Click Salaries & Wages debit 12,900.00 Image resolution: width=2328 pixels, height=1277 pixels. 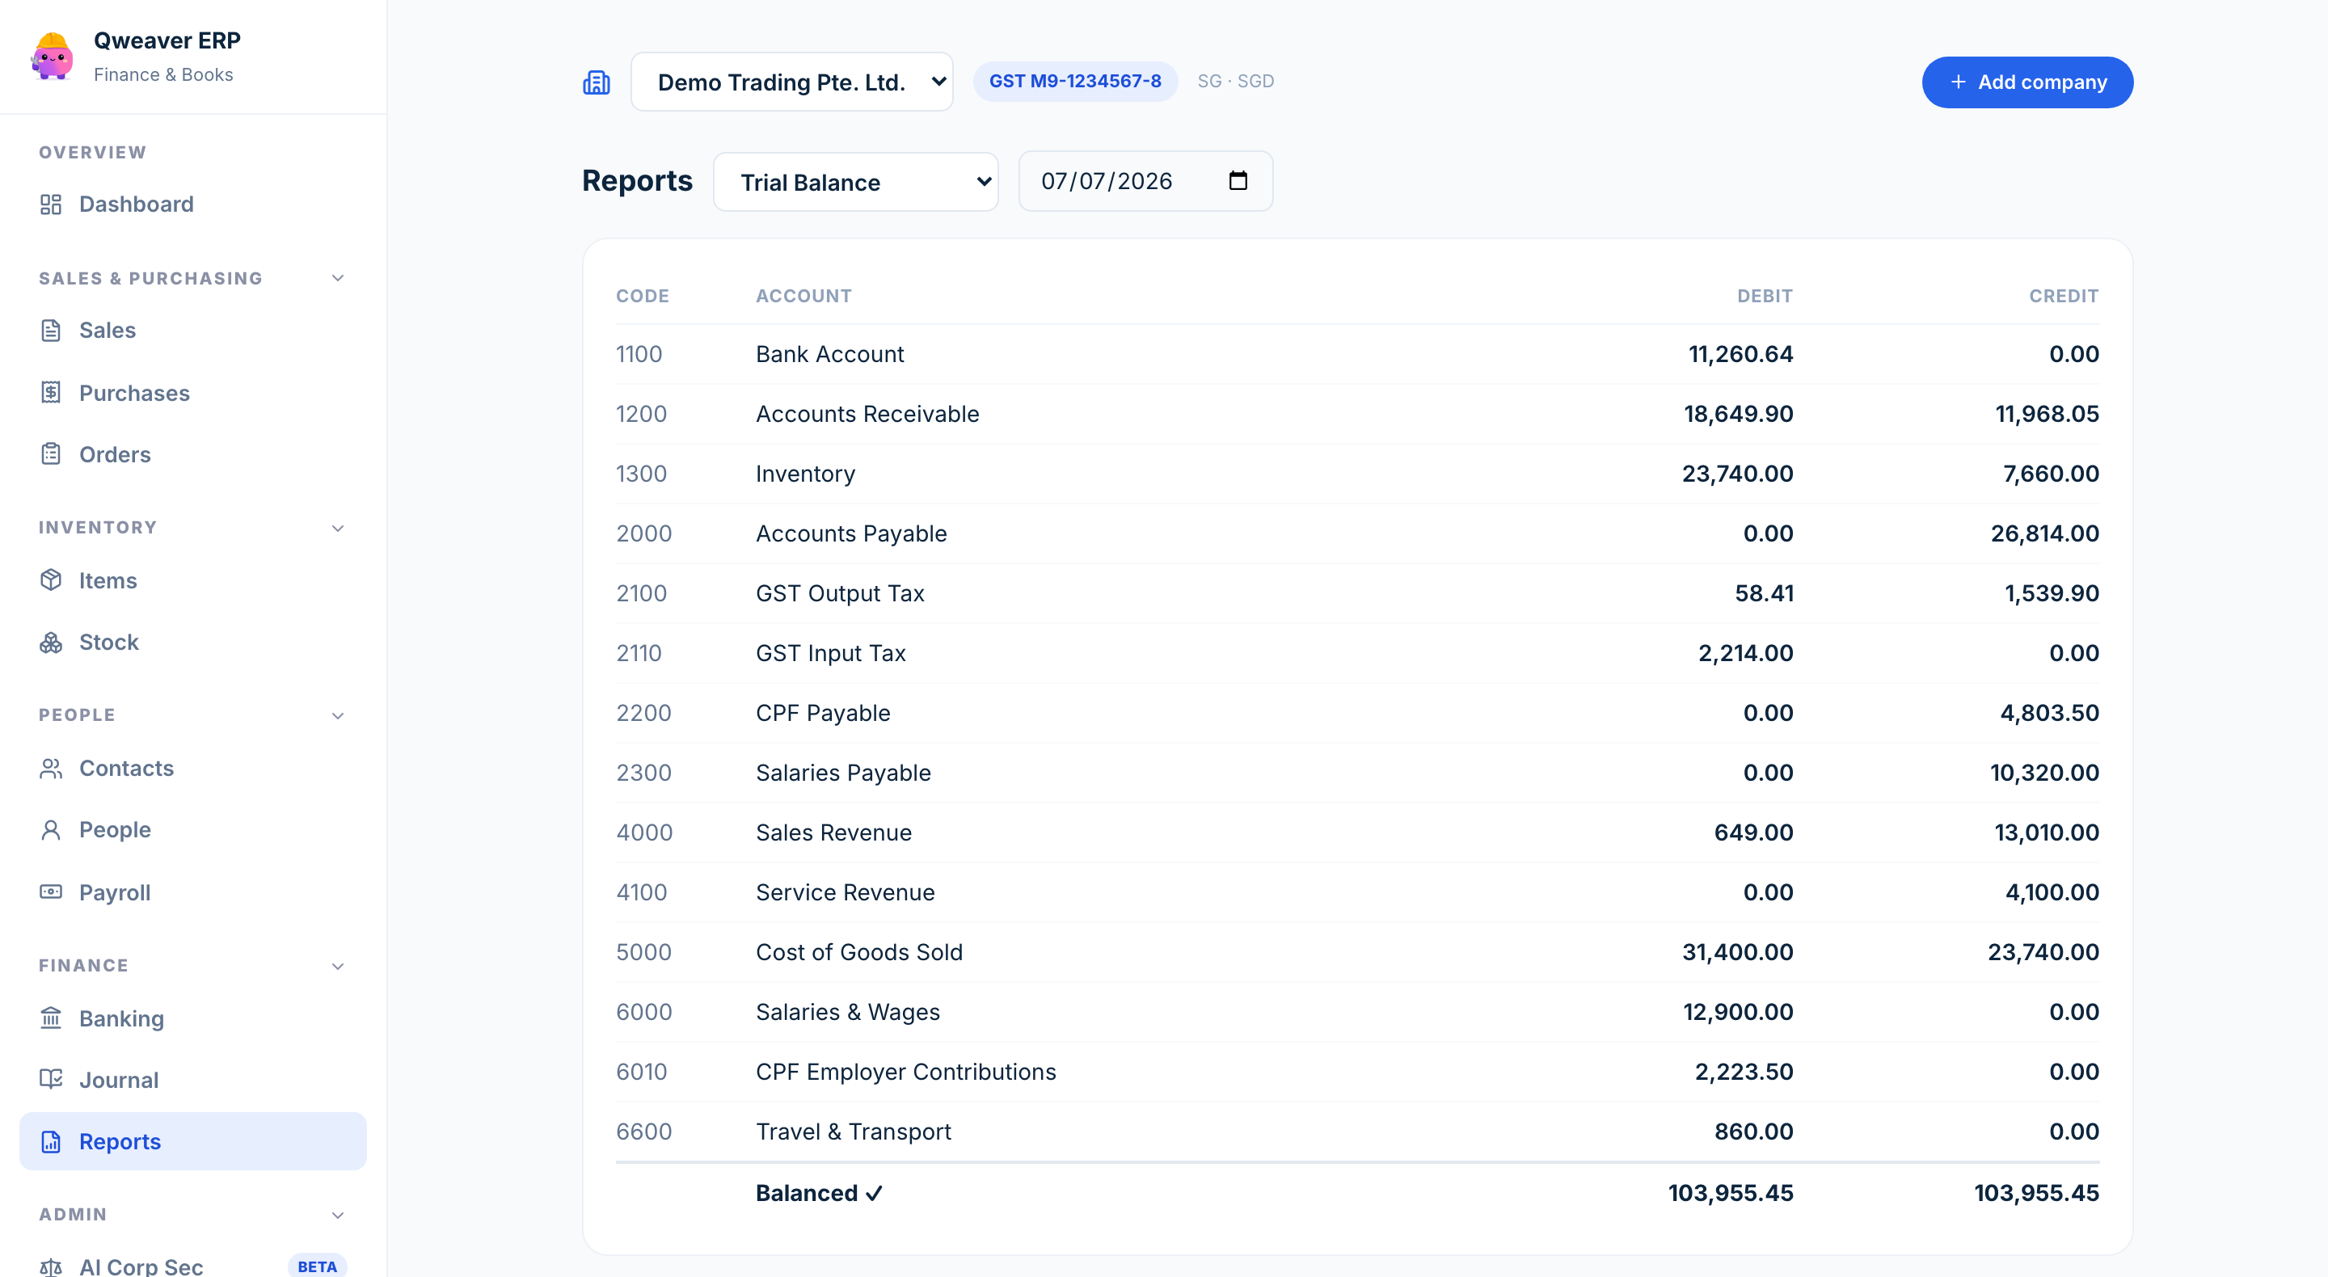[1737, 1011]
